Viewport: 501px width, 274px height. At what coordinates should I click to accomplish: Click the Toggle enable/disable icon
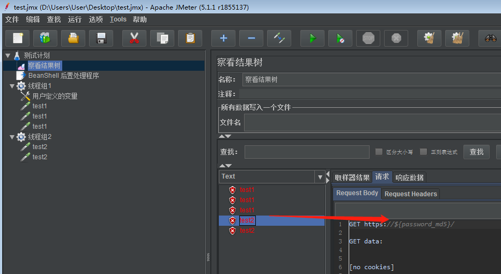(279, 38)
